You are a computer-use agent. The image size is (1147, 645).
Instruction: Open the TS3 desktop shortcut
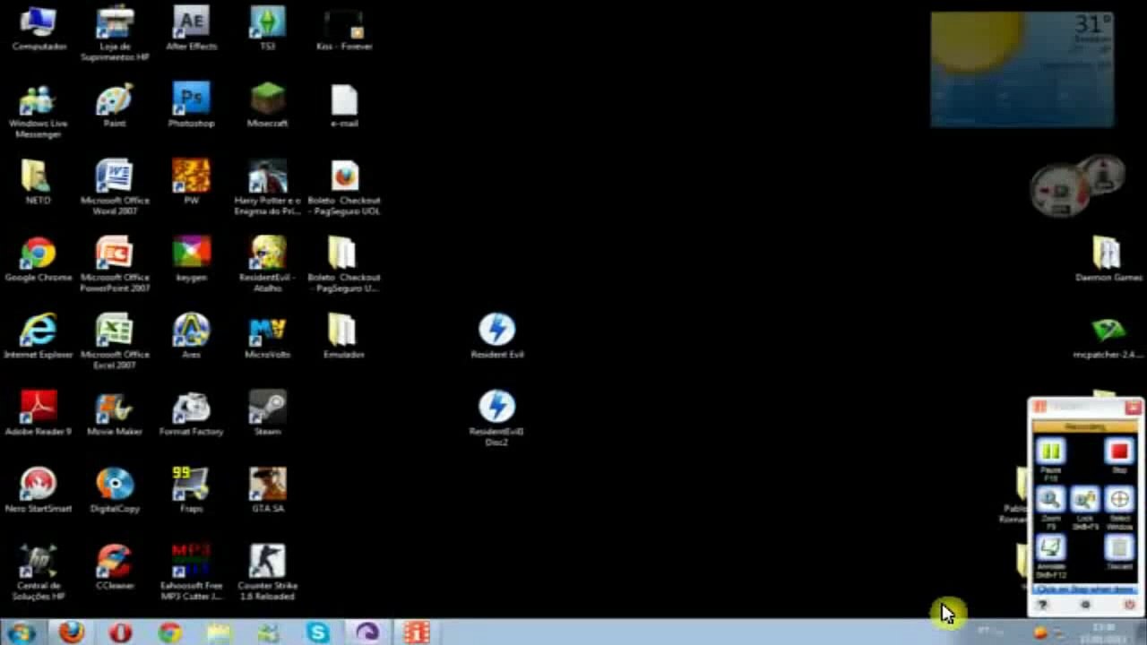coord(268,29)
